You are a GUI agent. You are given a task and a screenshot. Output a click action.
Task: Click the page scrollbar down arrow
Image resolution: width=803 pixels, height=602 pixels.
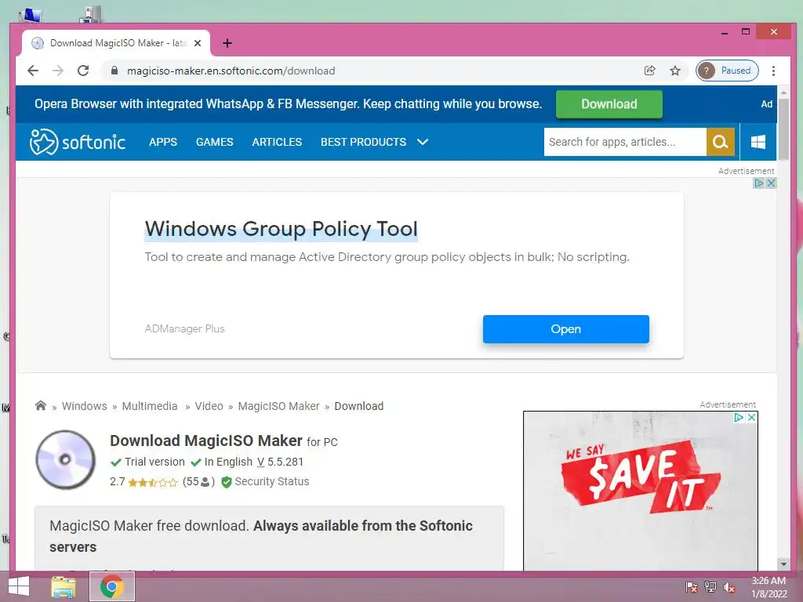click(783, 564)
